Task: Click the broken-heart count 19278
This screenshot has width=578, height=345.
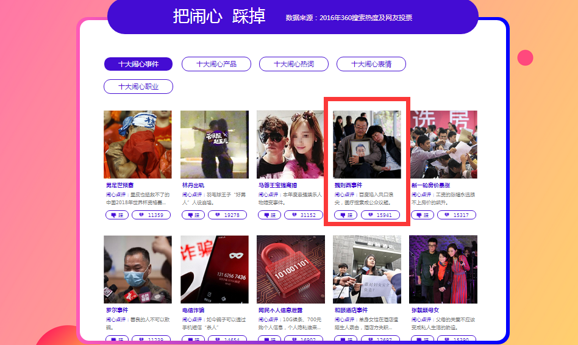Action: click(227, 215)
